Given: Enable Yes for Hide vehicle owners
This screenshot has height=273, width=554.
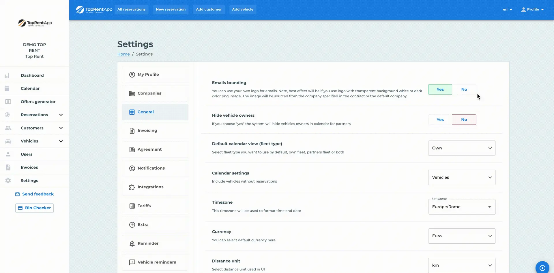Looking at the screenshot, I should [440, 120].
